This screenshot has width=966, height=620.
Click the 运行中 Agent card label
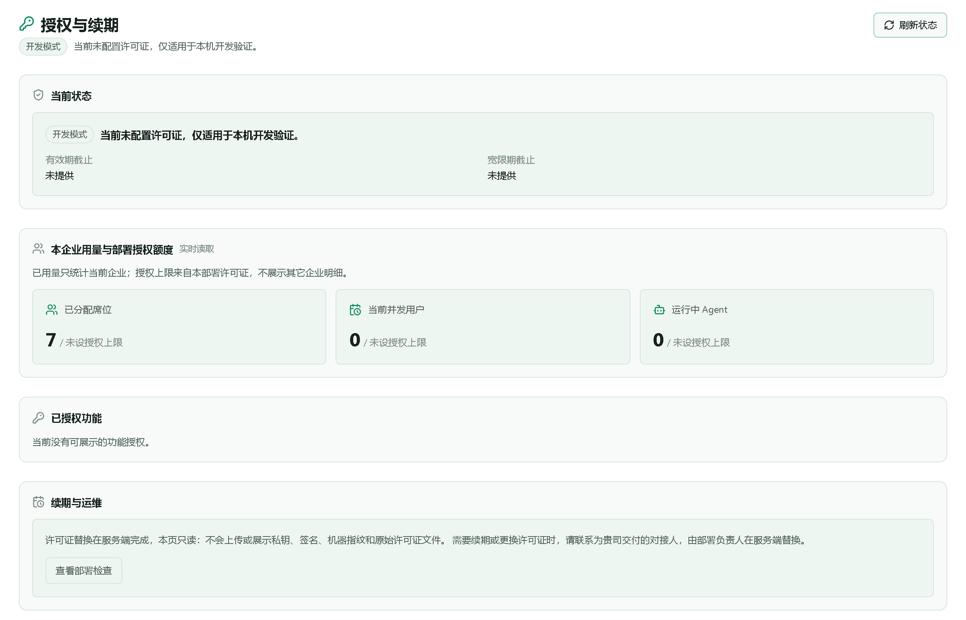point(699,310)
